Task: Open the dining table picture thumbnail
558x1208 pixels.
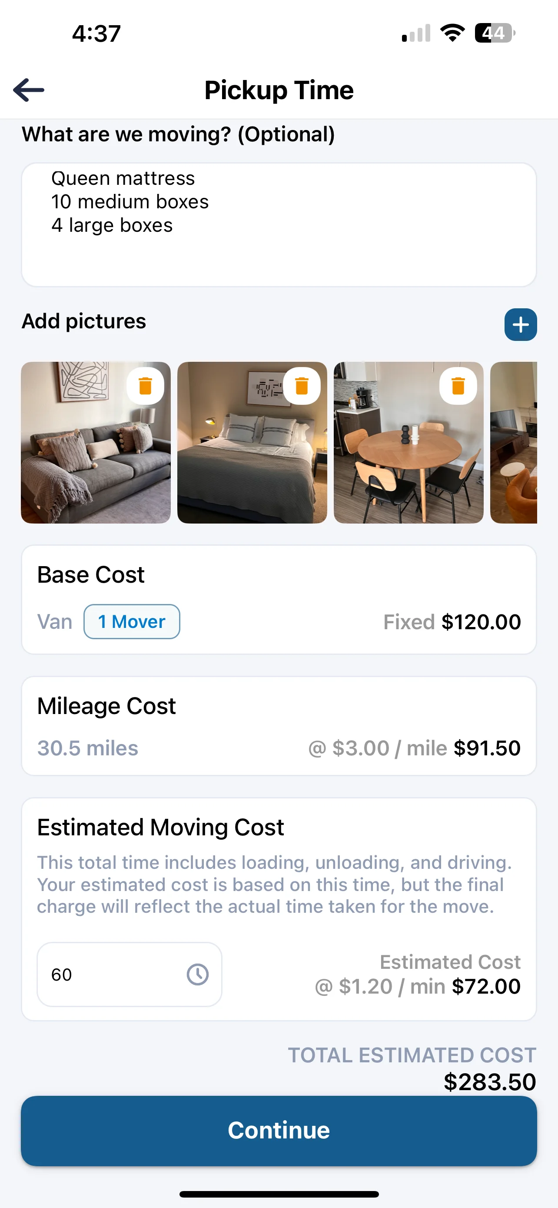Action: (409, 442)
